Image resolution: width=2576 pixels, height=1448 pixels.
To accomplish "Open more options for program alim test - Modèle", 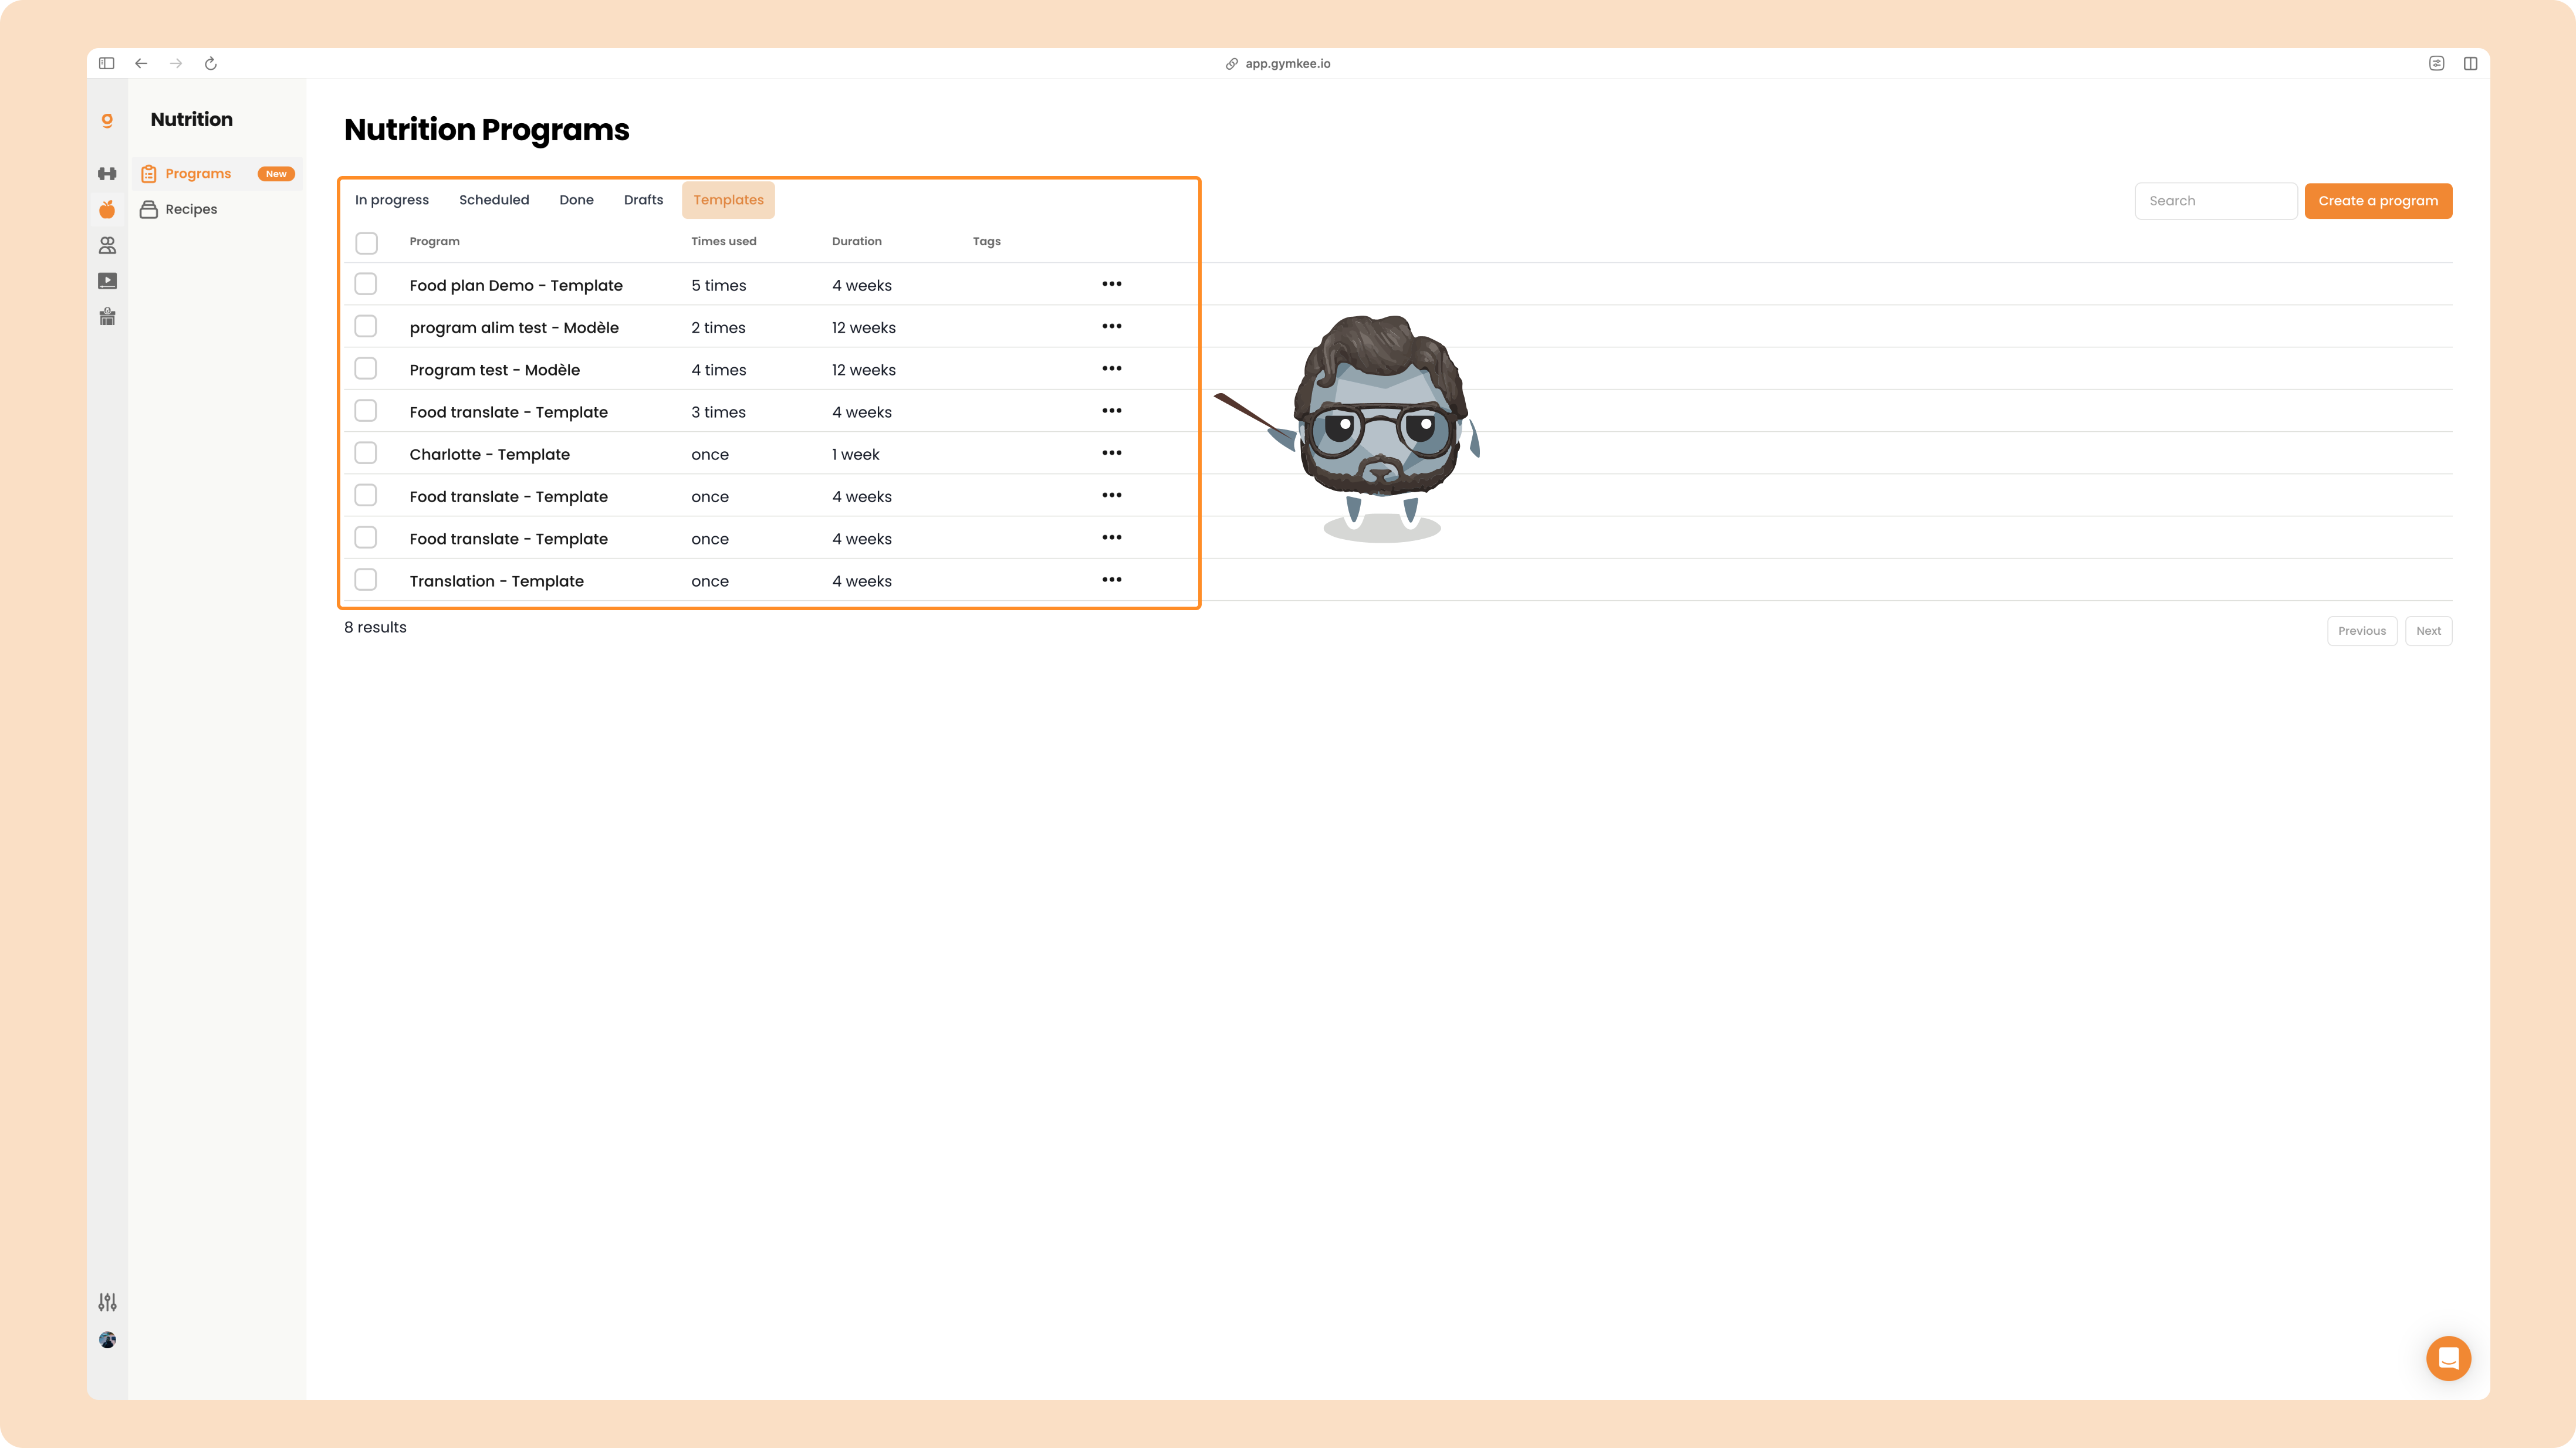I will click(1111, 326).
